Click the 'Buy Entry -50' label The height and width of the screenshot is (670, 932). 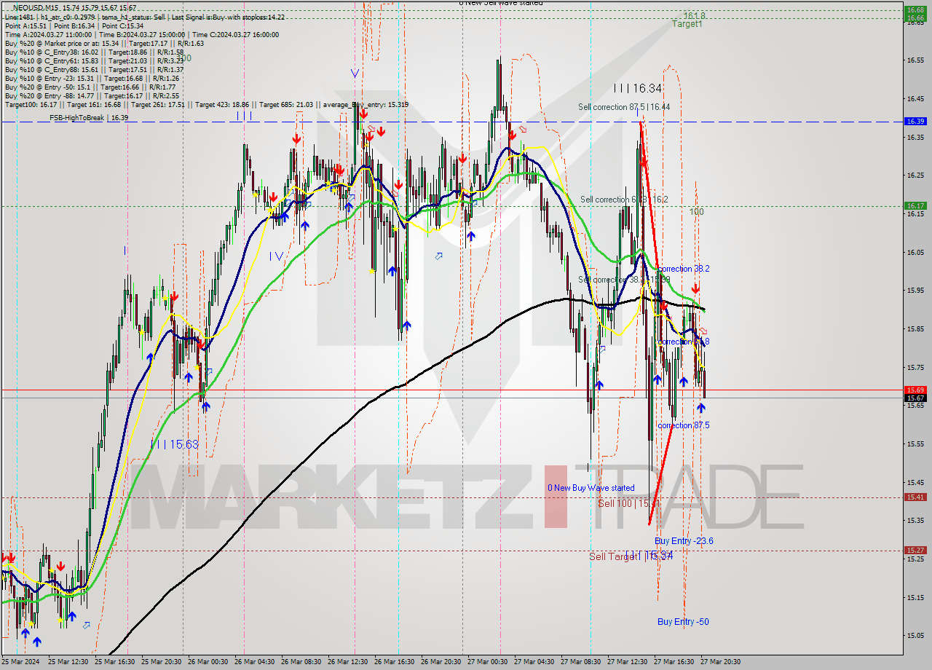(683, 622)
